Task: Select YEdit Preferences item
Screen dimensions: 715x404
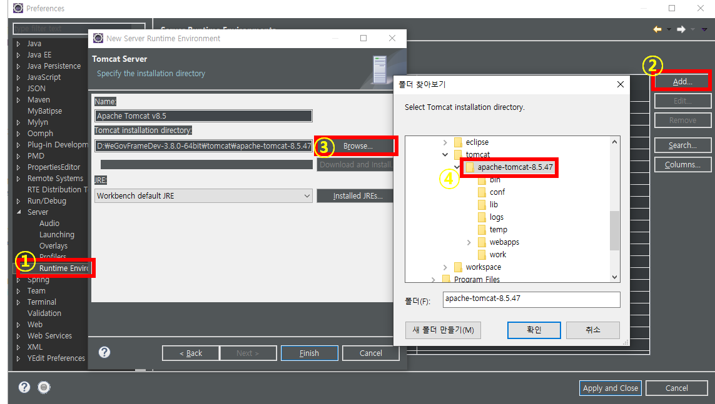Action: coord(56,358)
